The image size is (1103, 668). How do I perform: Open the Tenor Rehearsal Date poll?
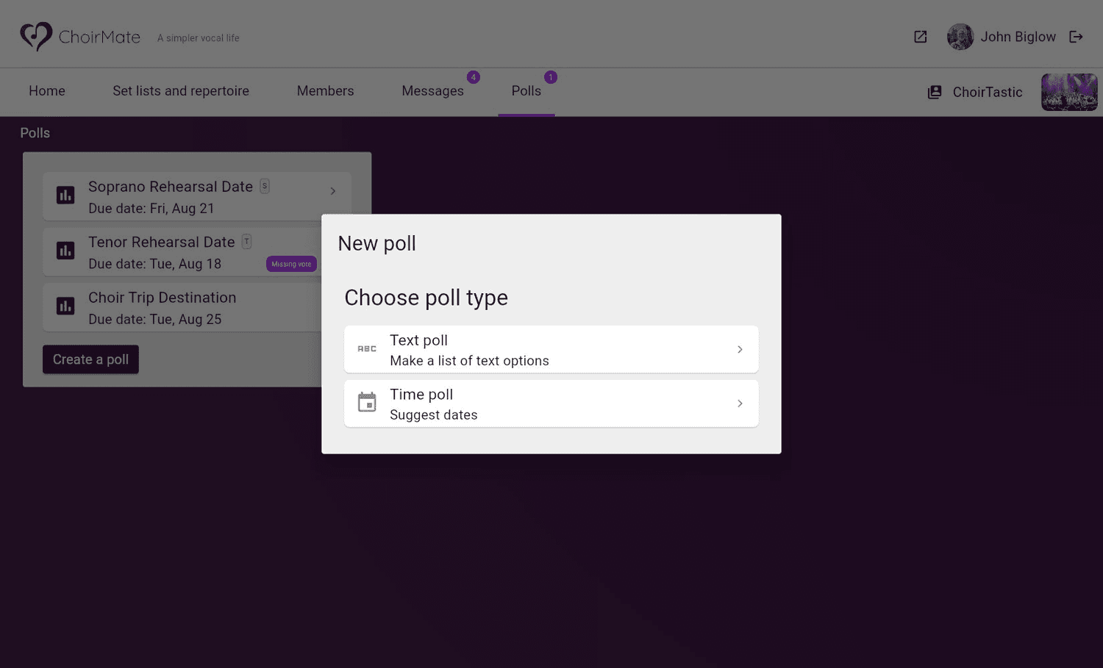coord(182,252)
